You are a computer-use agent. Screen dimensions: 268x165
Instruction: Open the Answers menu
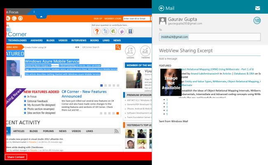tap(36, 40)
